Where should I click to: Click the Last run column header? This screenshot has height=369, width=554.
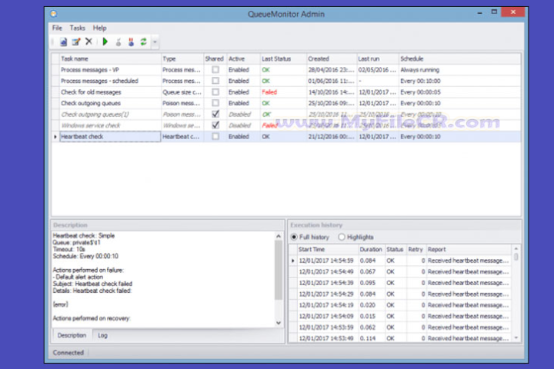coord(378,58)
